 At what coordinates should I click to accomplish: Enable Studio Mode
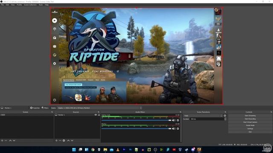[x=250, y=125]
